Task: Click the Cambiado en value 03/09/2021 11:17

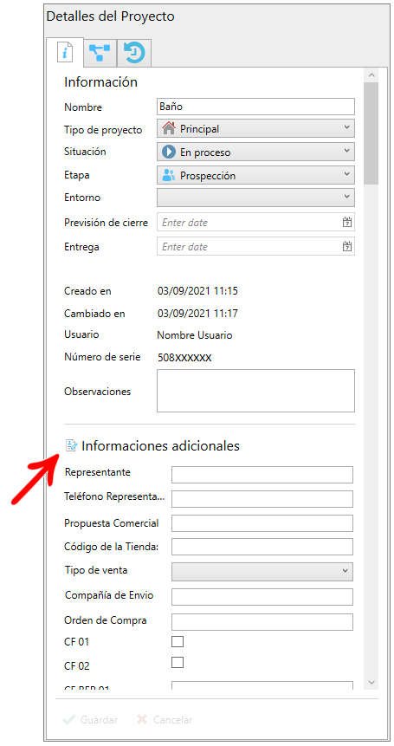Action: (197, 314)
